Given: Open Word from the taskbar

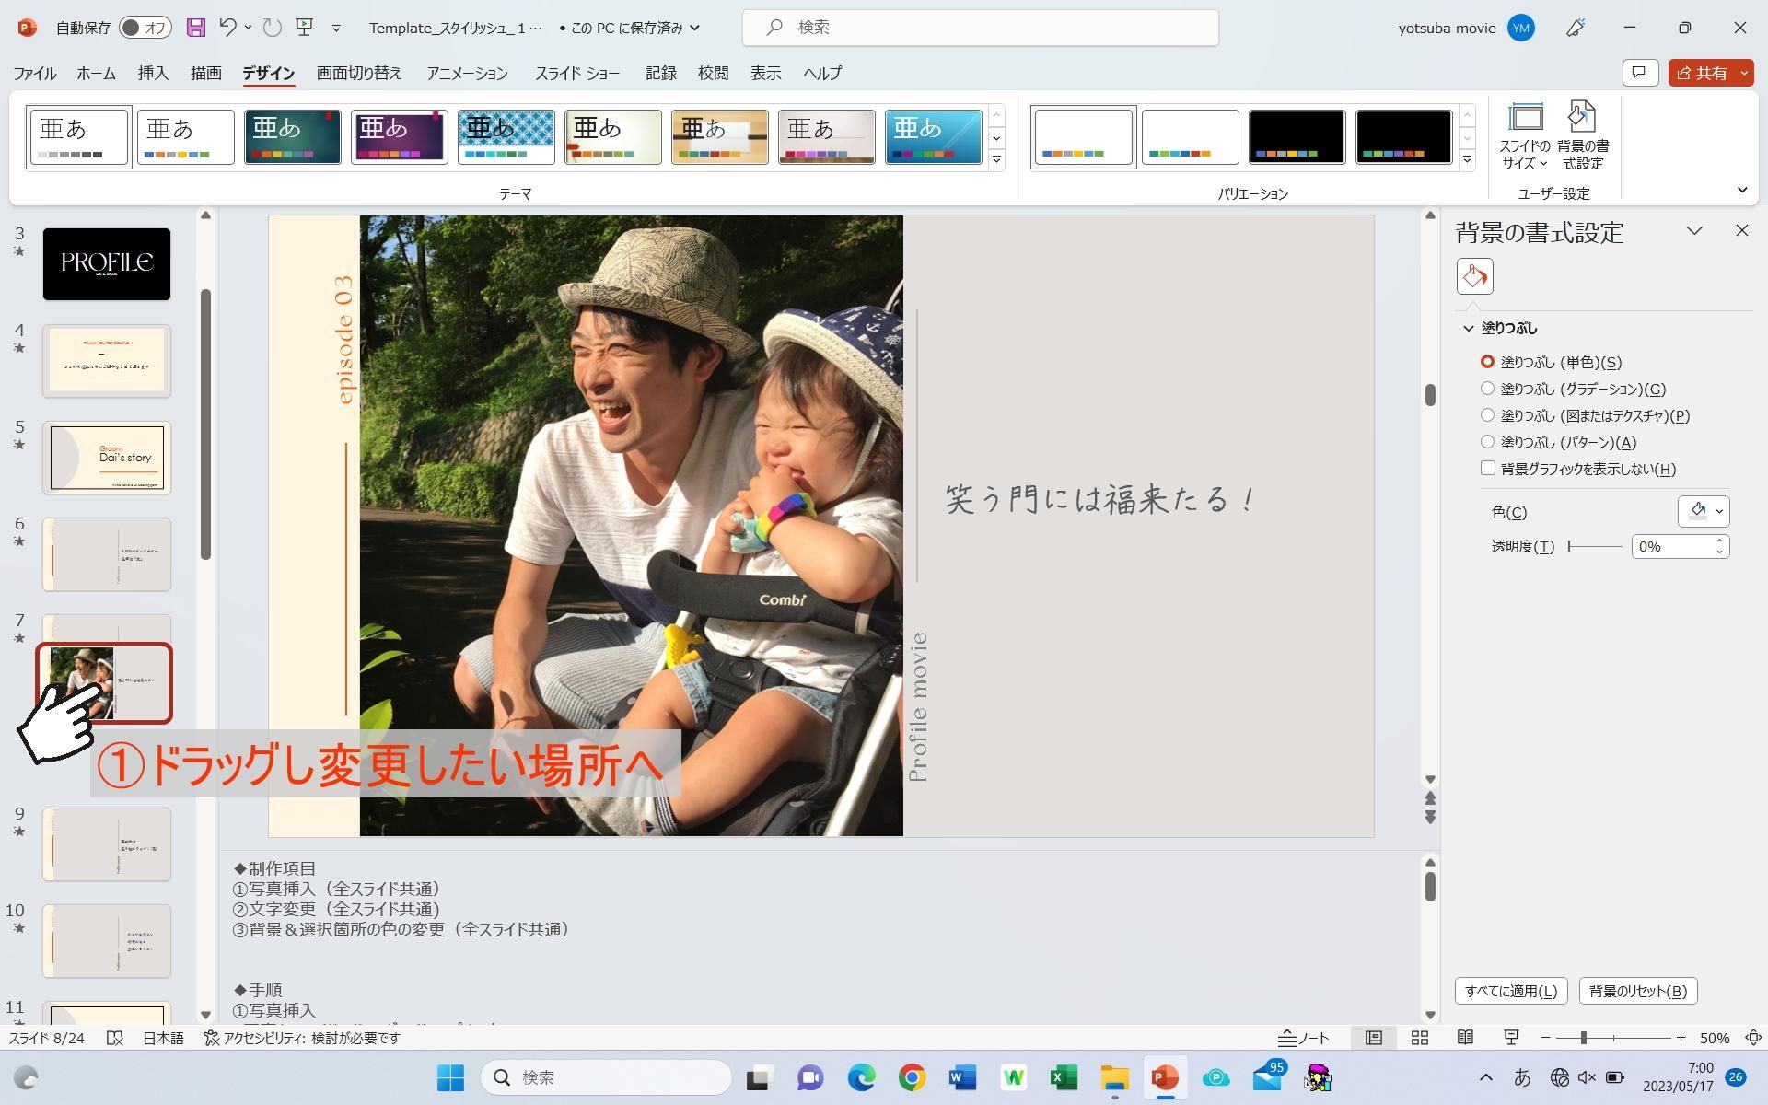Looking at the screenshot, I should 962,1077.
